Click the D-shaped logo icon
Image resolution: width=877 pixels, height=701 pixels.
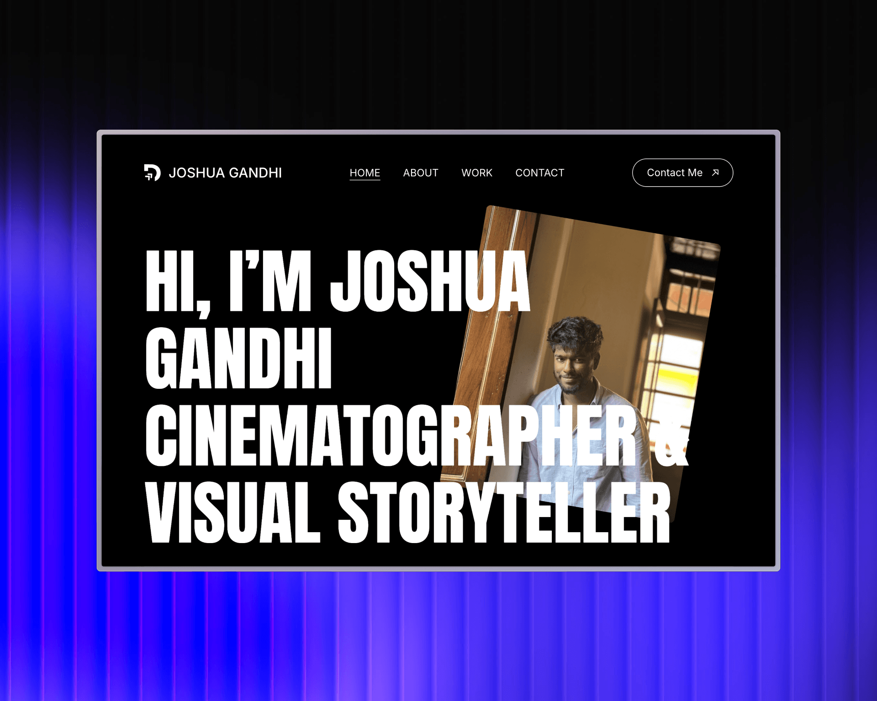[152, 173]
